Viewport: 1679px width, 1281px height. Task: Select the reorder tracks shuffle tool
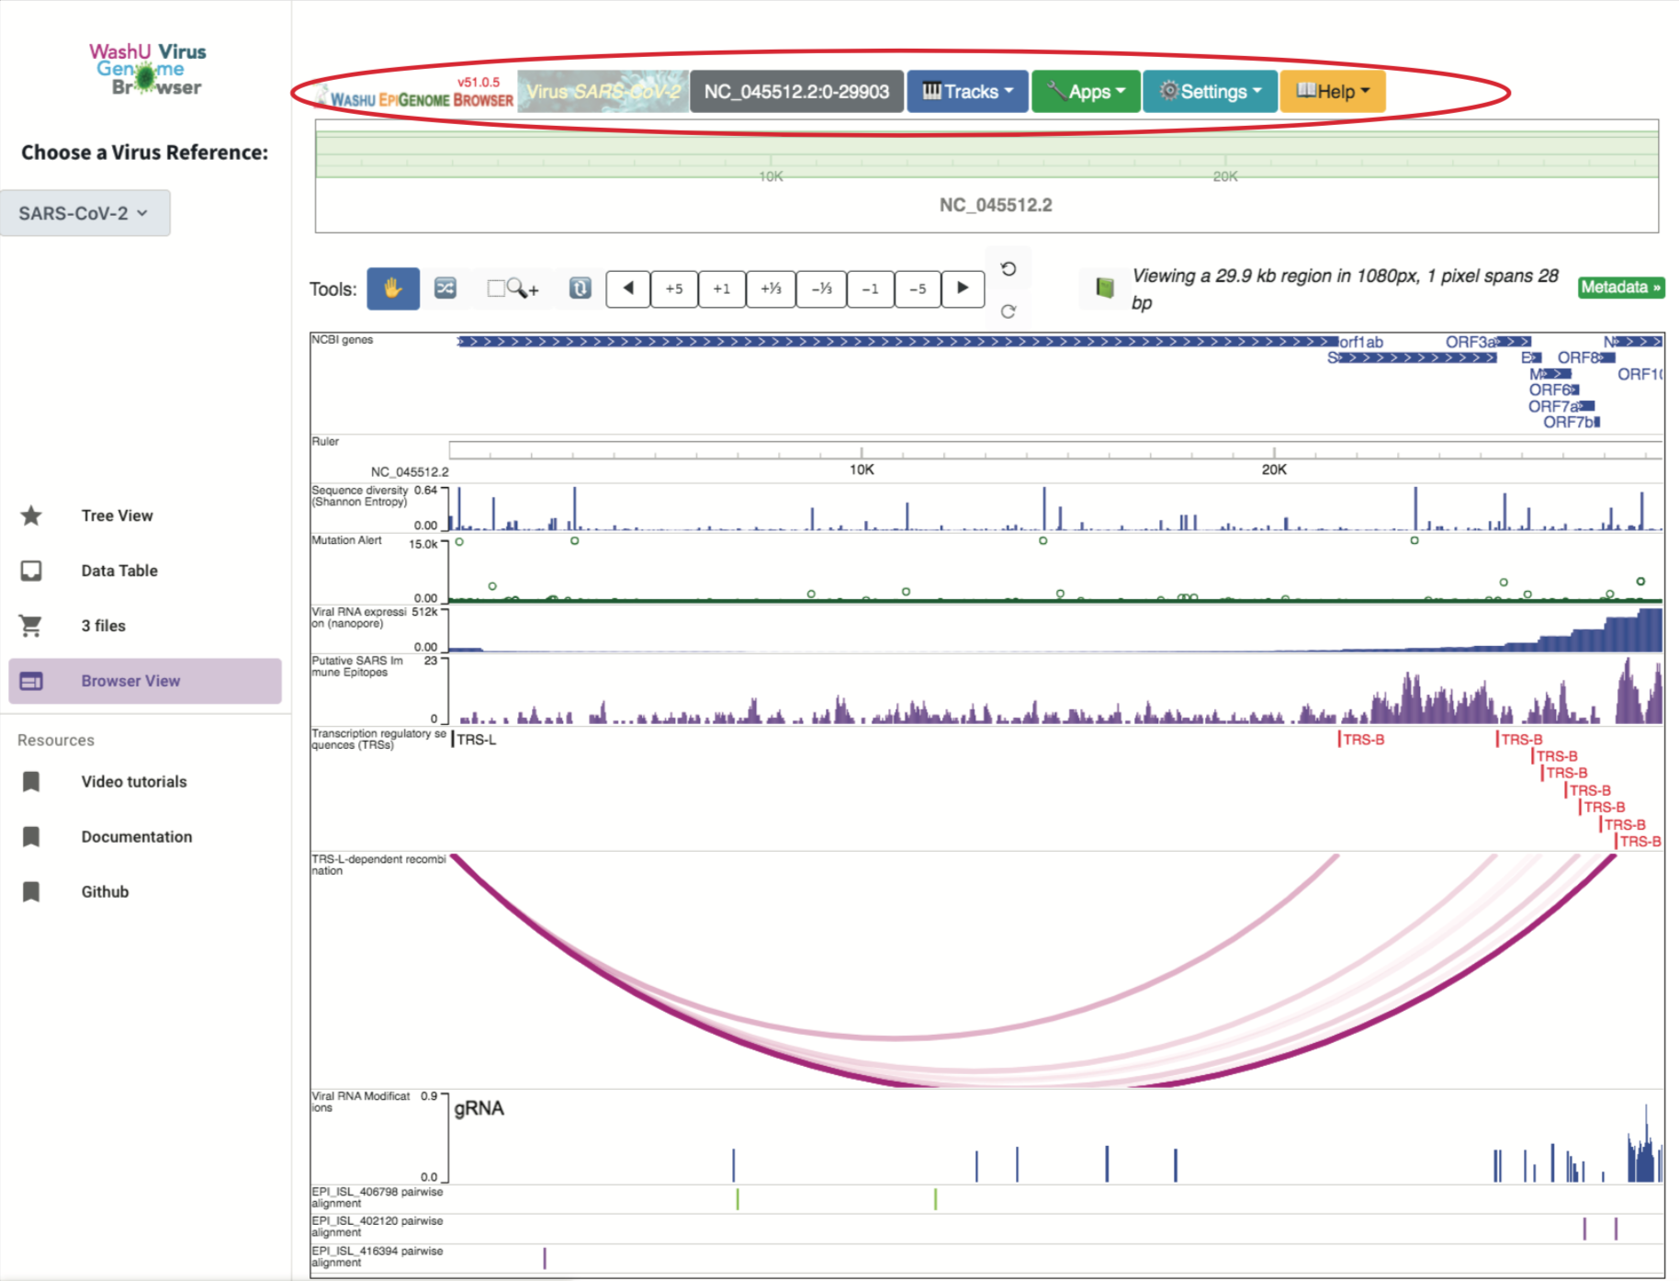(x=445, y=289)
